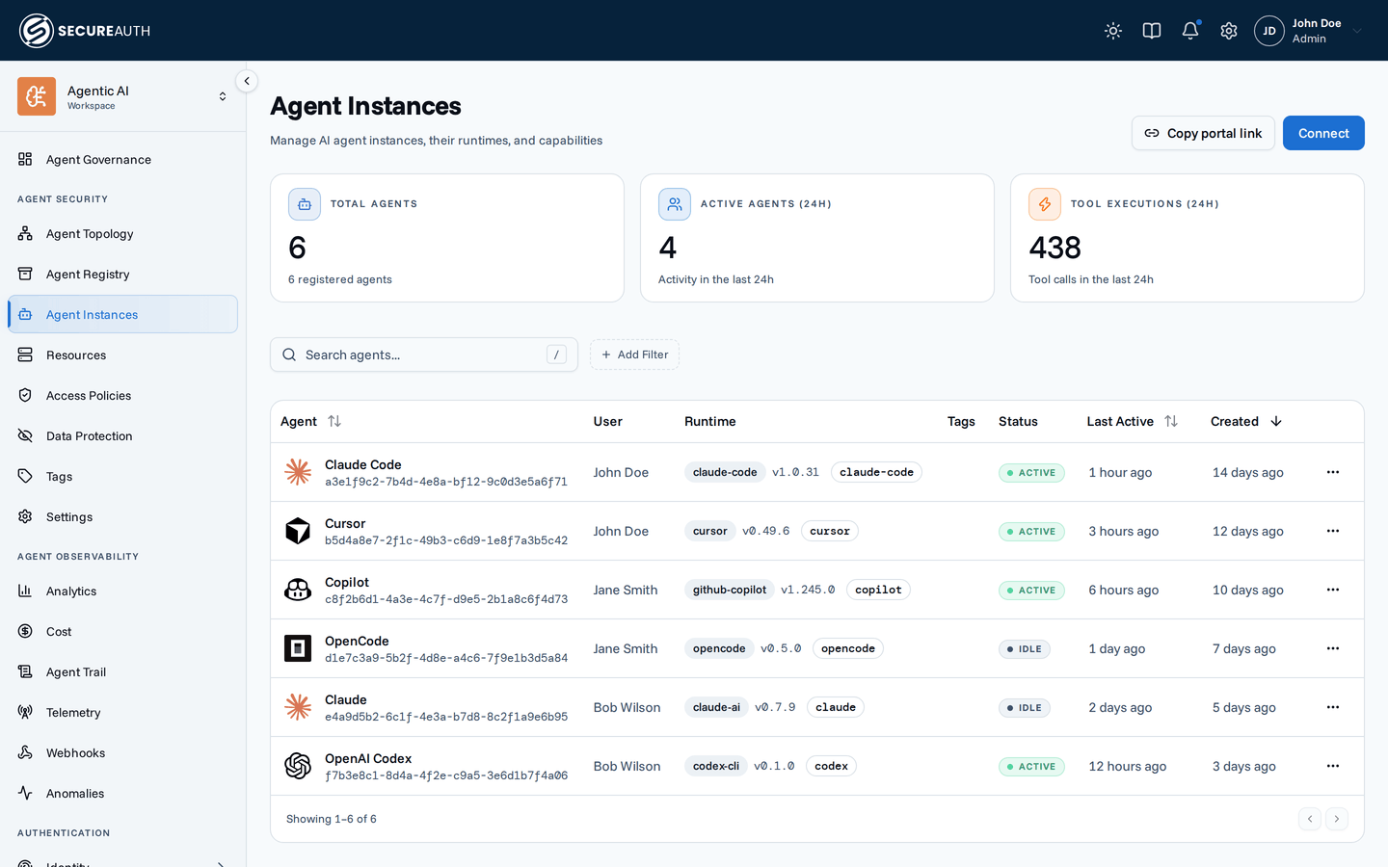
Task: Collapse the sidebar with the chevron button
Action: click(247, 82)
